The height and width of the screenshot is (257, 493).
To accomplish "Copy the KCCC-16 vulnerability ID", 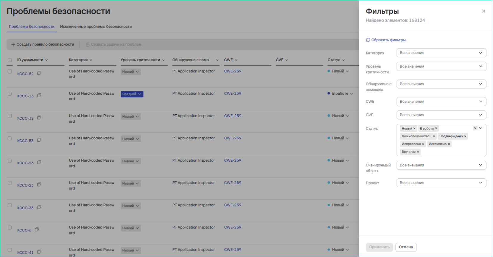I will pos(39,96).
